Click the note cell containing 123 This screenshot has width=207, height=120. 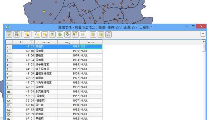(91, 47)
